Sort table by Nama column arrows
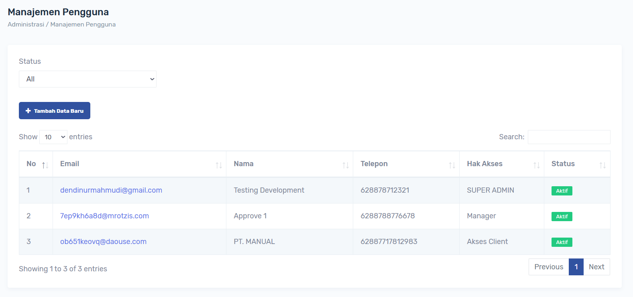The height and width of the screenshot is (297, 633). (345, 165)
